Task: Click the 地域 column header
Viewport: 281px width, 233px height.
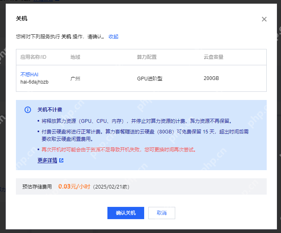Action: pos(75,57)
